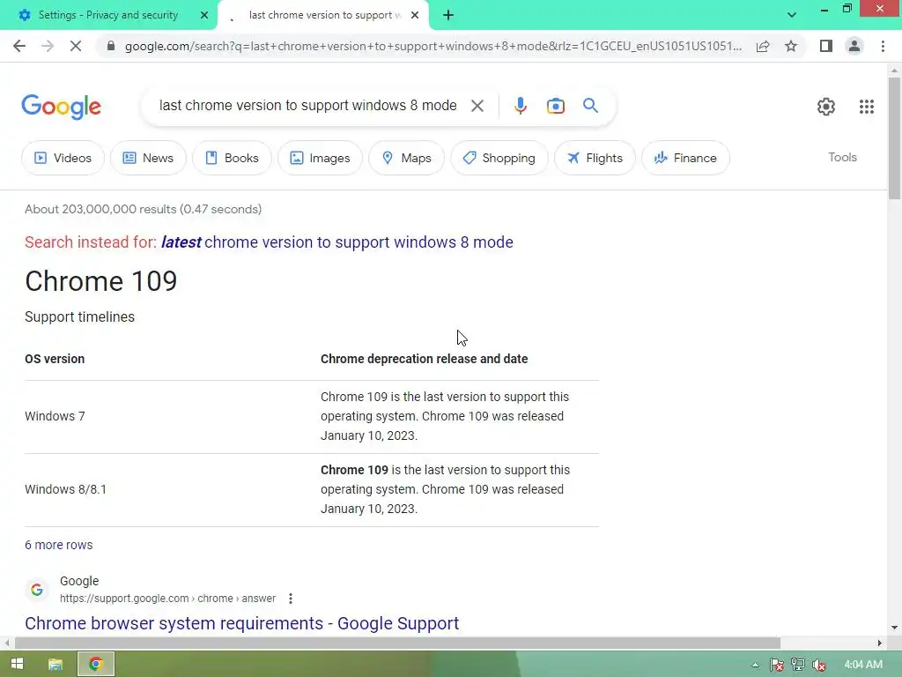Open the Chrome three-dot menu
This screenshot has width=902, height=677.
pyautogui.click(x=883, y=46)
